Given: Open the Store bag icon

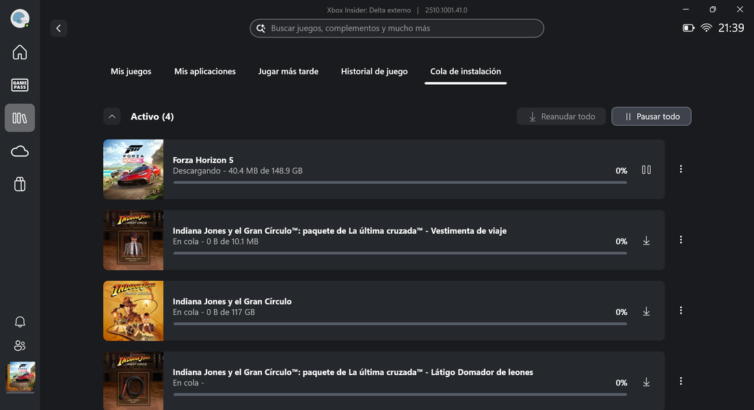Looking at the screenshot, I should point(20,184).
